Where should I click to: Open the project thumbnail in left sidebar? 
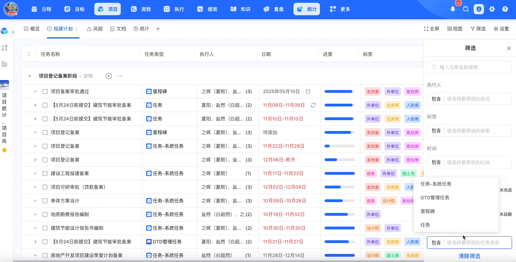click(4, 85)
